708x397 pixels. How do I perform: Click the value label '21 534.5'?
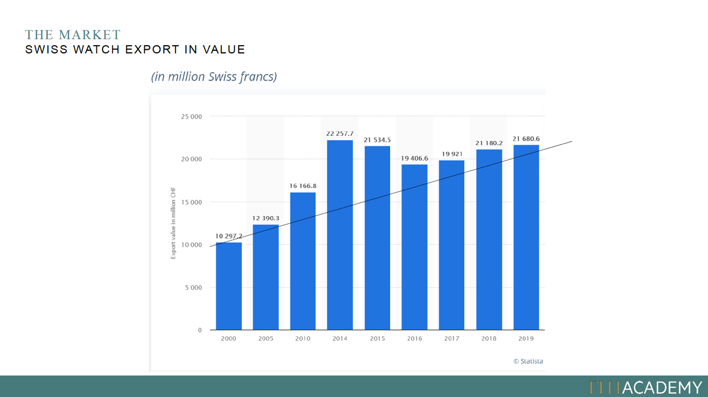tap(377, 140)
